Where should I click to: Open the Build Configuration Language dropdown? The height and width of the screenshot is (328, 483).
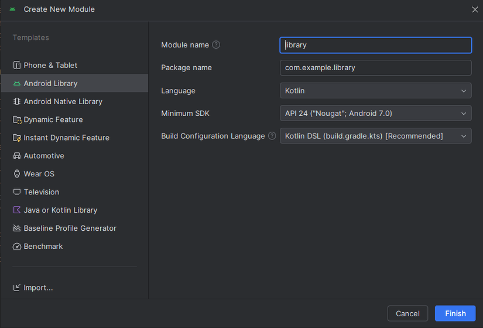(x=375, y=136)
